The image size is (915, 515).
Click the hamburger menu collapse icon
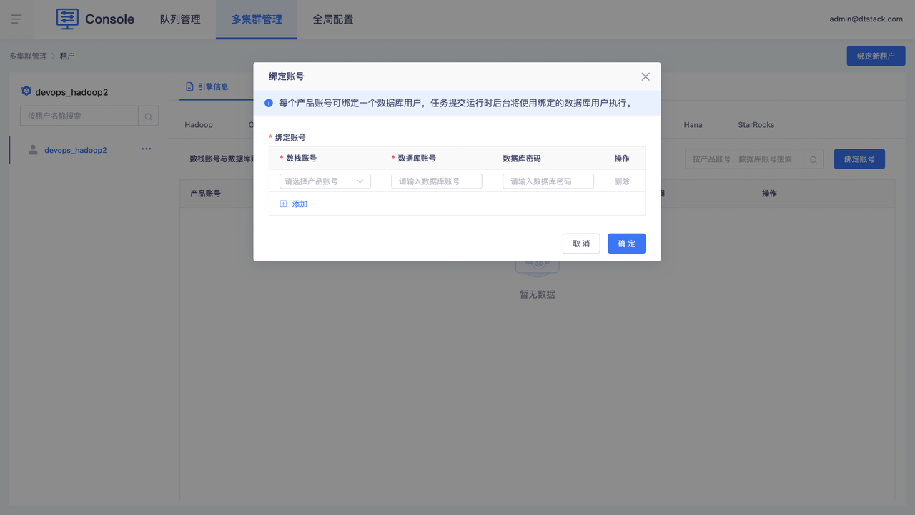(x=16, y=19)
